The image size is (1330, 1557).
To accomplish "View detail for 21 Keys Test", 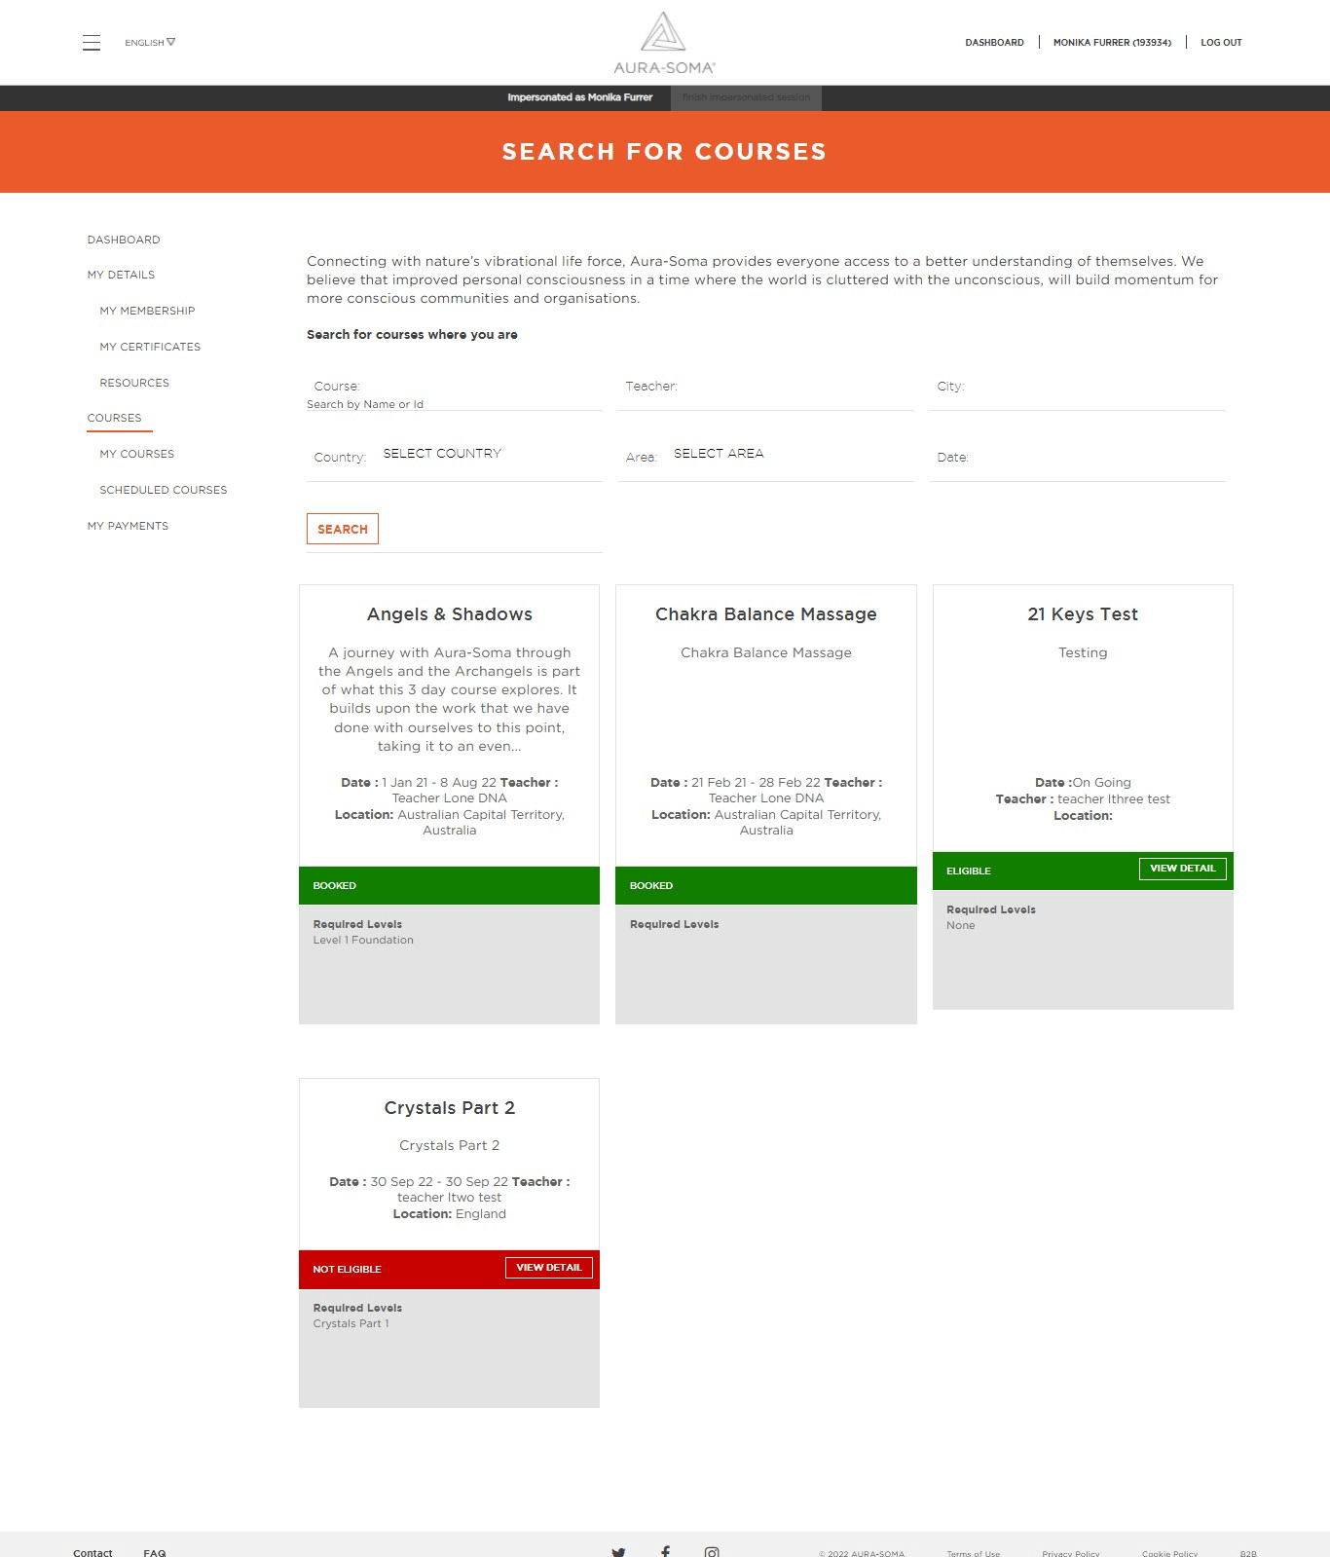I will pos(1182,869).
